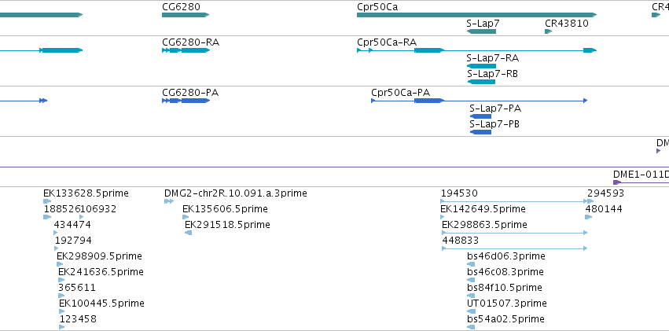Click EST EK241636.5prime
669x331 pixels.
[x=61, y=280]
